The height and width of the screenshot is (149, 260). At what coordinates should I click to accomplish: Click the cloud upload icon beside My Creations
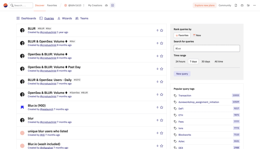pyautogui.click(x=106, y=5)
